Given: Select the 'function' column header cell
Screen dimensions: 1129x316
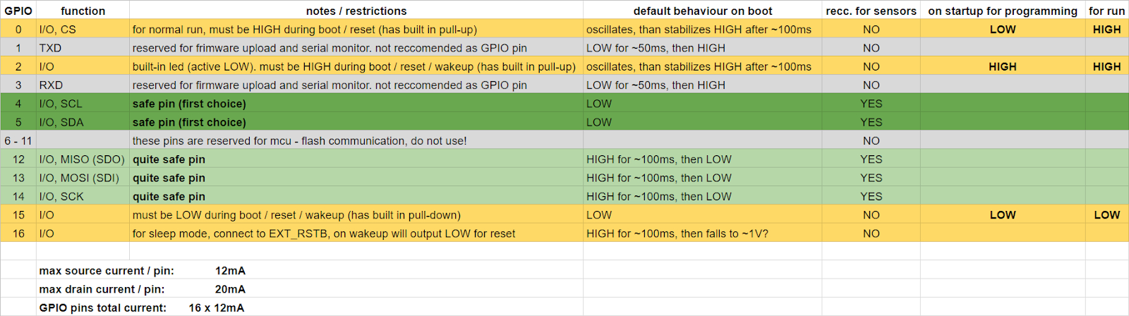Looking at the screenshot, I should (83, 11).
